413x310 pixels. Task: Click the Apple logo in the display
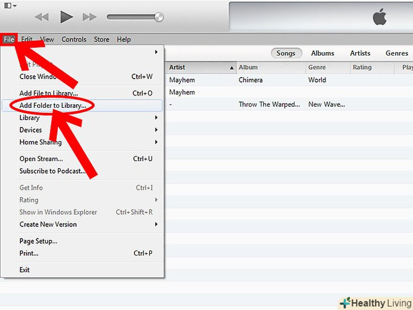(380, 17)
